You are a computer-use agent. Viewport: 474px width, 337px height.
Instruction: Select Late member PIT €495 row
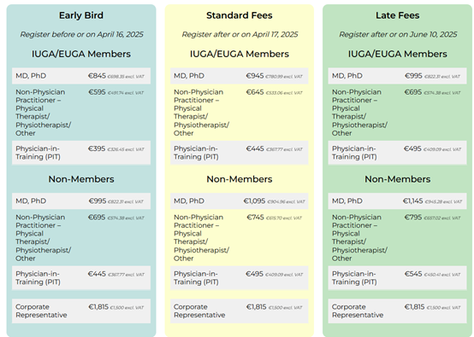click(x=397, y=153)
